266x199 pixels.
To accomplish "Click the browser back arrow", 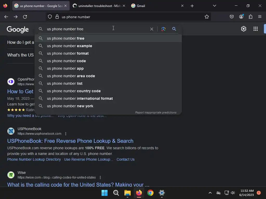I will click(x=6, y=17).
